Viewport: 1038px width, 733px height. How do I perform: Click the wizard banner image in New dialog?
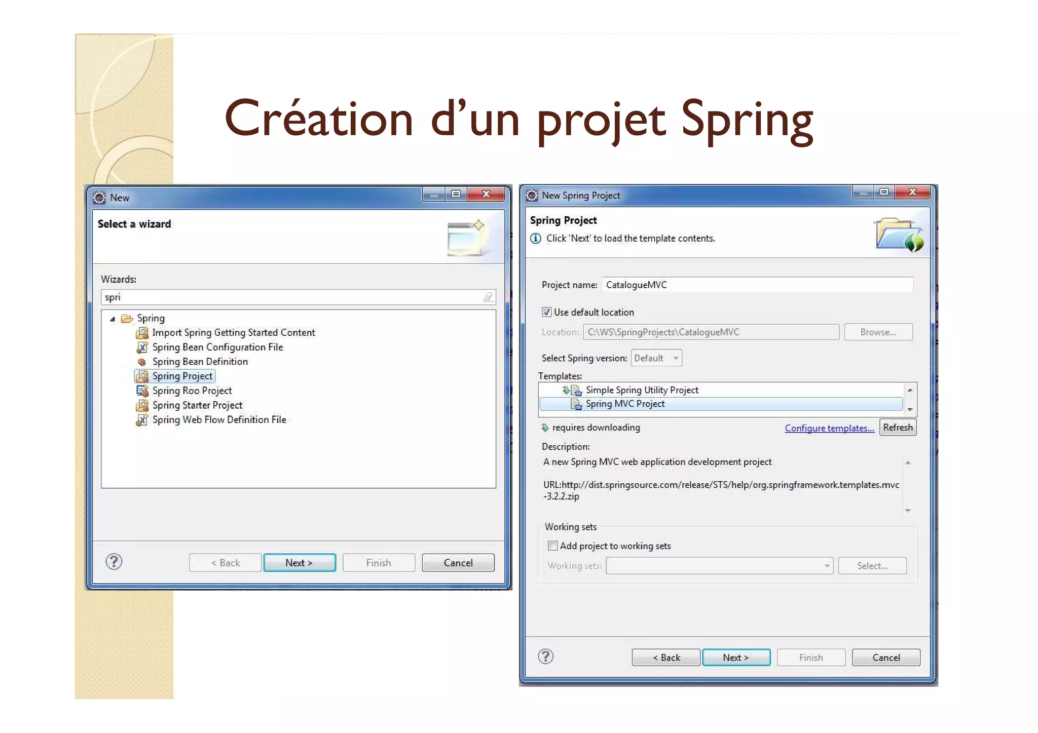466,237
